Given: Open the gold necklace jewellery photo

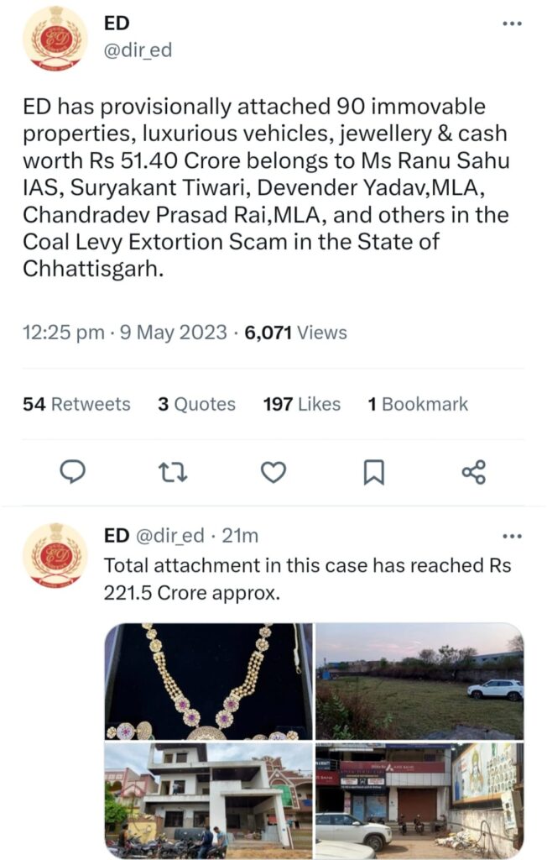Looking at the screenshot, I should pos(208,681).
